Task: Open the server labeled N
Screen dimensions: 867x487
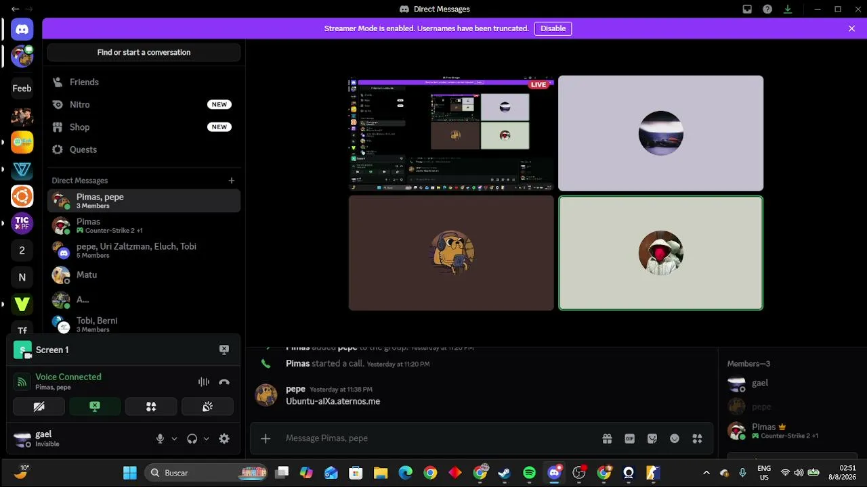Action: tap(22, 277)
